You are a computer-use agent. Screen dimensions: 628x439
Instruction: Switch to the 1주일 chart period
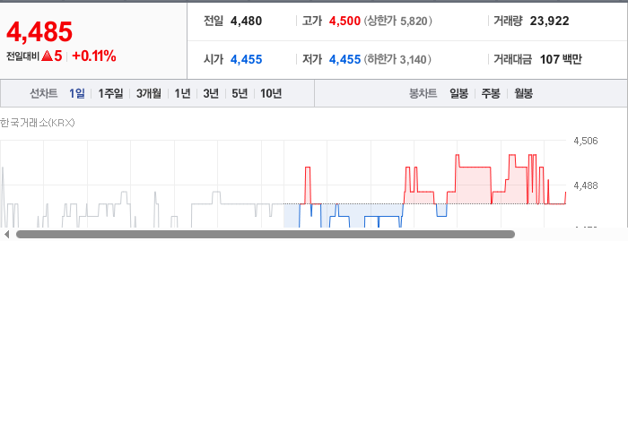coord(110,93)
